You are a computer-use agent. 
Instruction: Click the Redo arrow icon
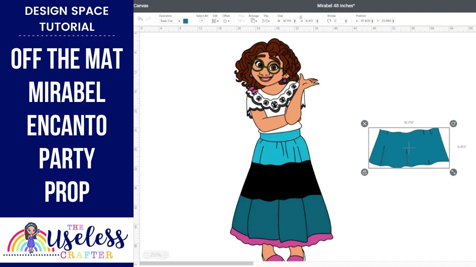pyautogui.click(x=149, y=19)
